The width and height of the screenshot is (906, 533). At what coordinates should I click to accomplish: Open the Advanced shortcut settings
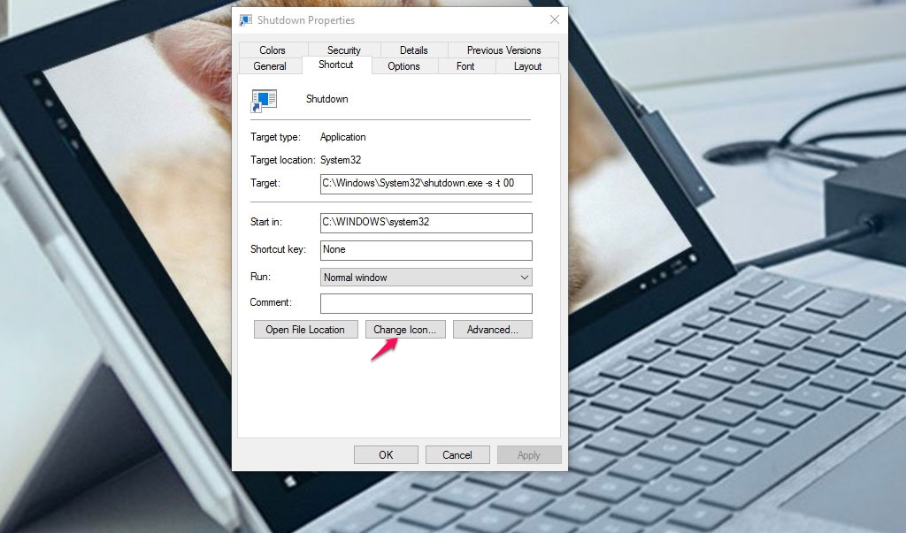pos(492,330)
